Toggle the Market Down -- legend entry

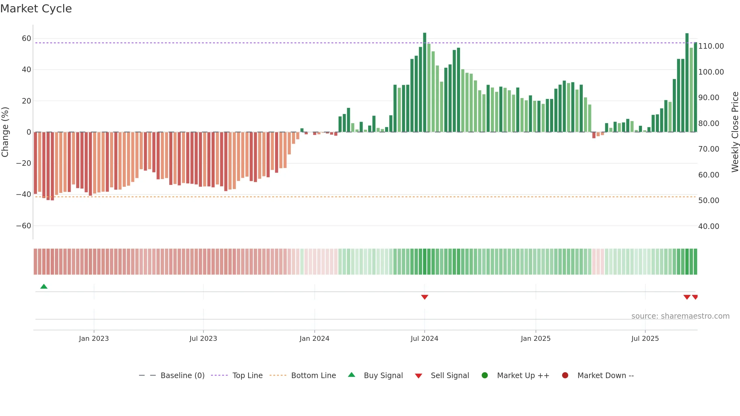(598, 375)
